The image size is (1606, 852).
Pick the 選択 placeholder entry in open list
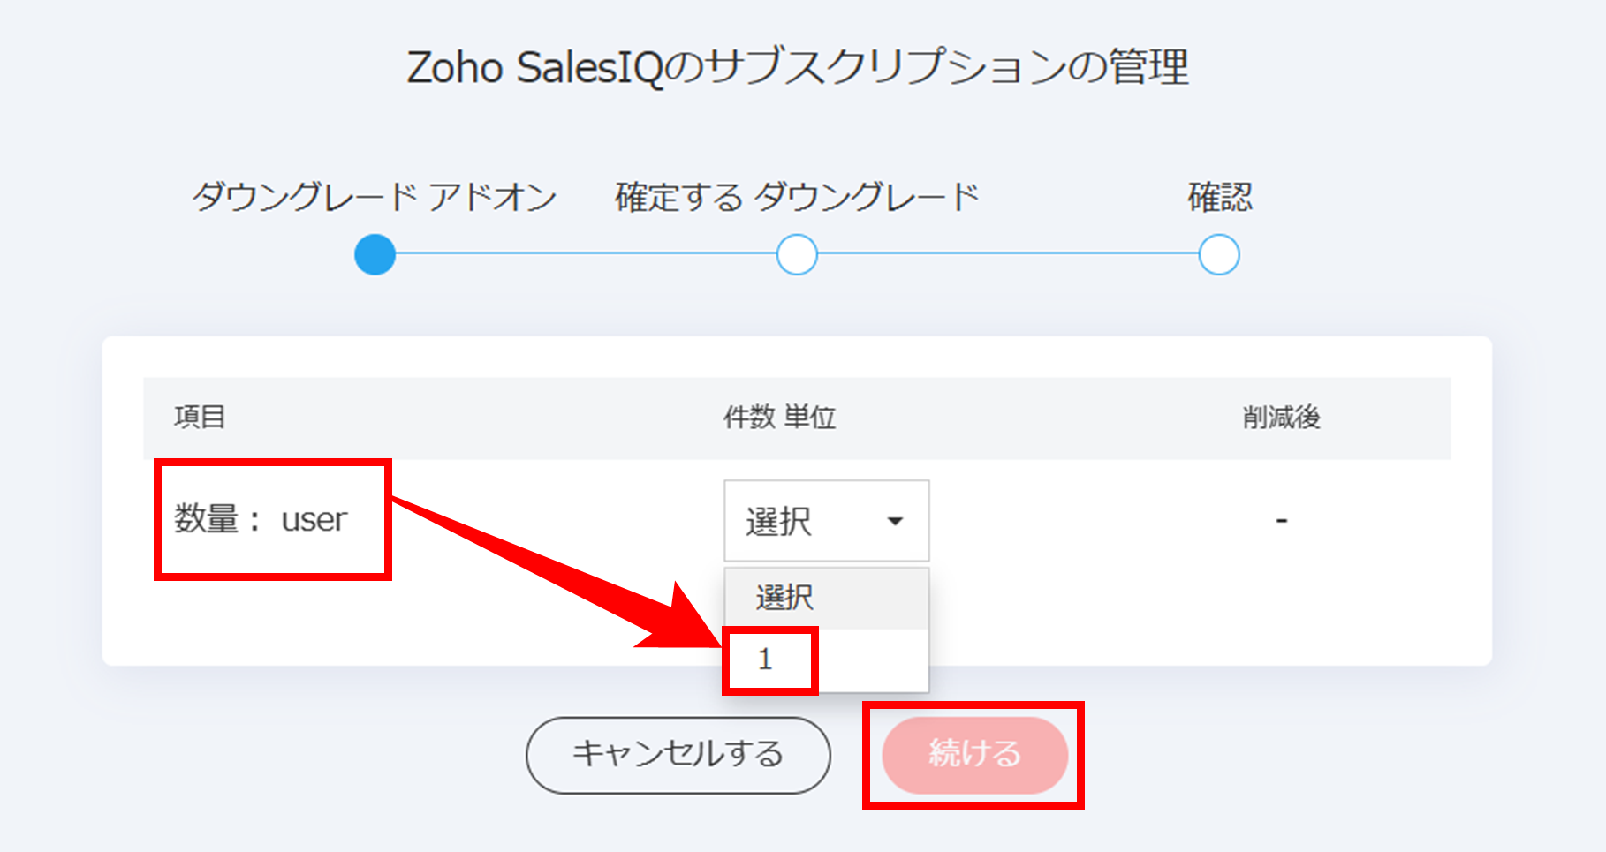coord(826,598)
